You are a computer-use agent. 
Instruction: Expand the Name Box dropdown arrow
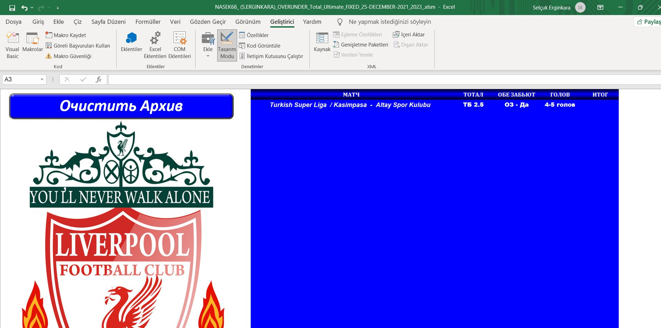42,79
